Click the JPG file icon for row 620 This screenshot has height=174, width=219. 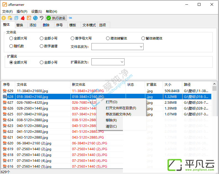(5, 143)
